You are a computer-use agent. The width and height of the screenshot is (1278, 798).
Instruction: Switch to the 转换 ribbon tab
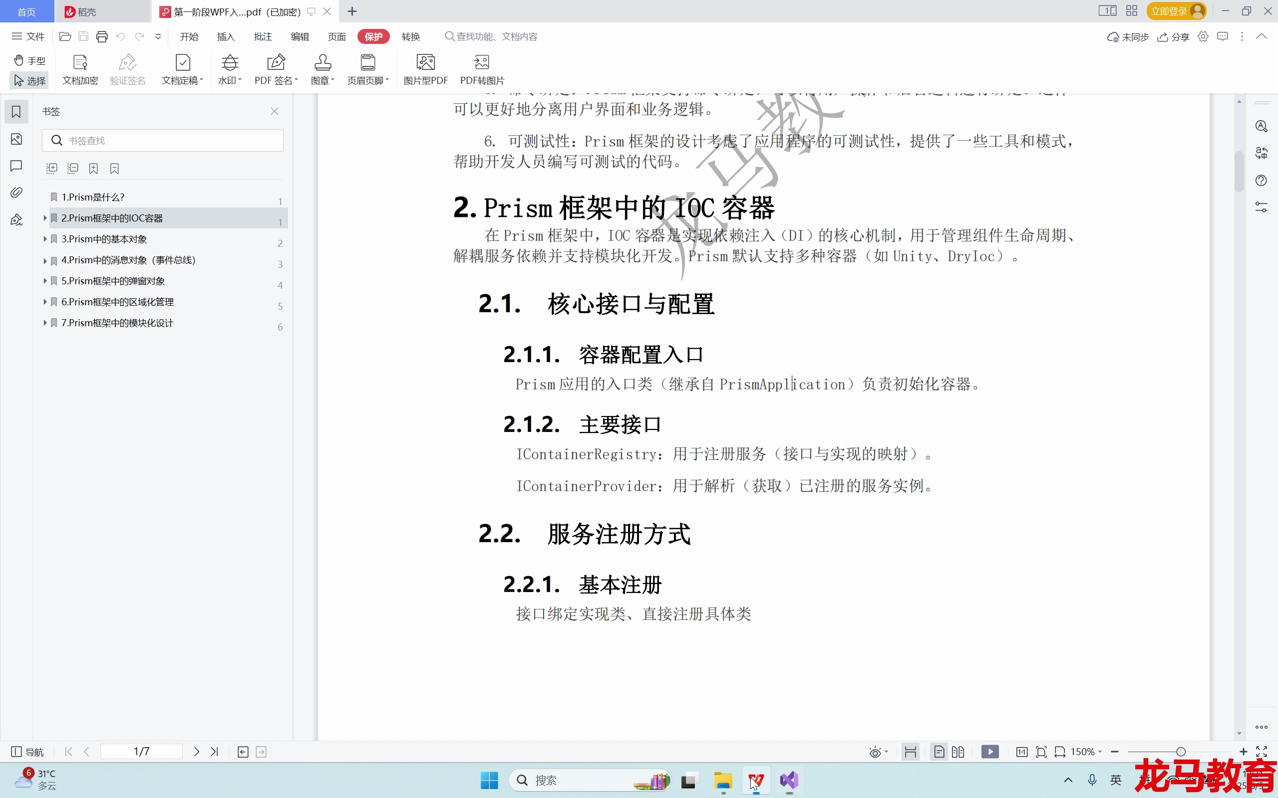coord(410,36)
